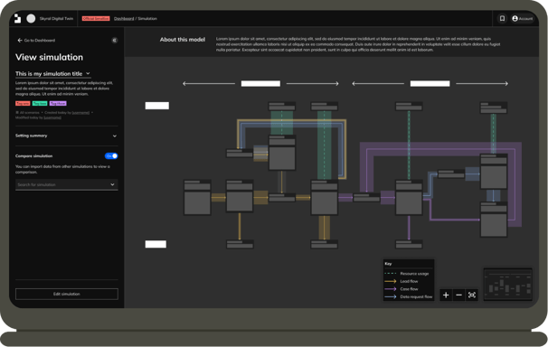The height and width of the screenshot is (347, 548).
Task: Click the Edit simulation button
Action: click(x=66, y=294)
